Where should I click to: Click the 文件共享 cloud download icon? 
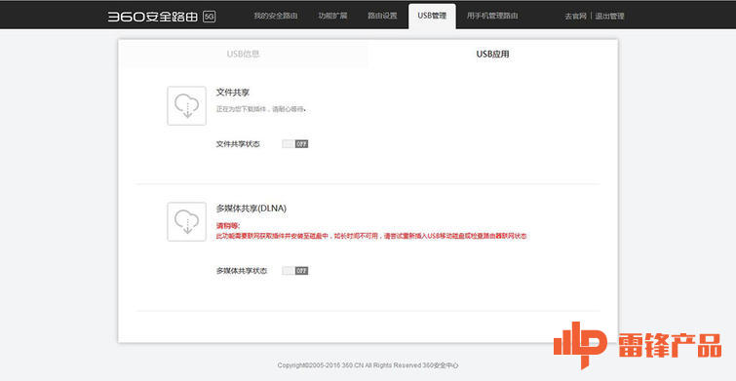pyautogui.click(x=187, y=106)
